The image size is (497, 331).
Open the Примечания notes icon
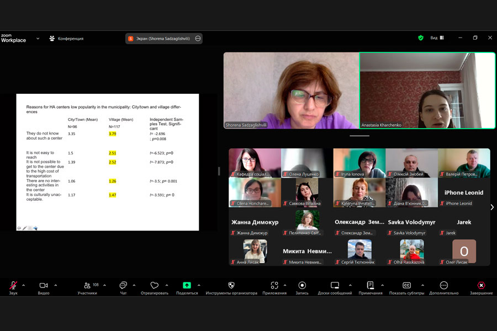(x=370, y=285)
